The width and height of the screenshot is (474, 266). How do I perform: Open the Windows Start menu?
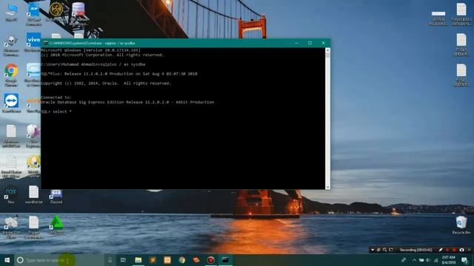pos(7,260)
